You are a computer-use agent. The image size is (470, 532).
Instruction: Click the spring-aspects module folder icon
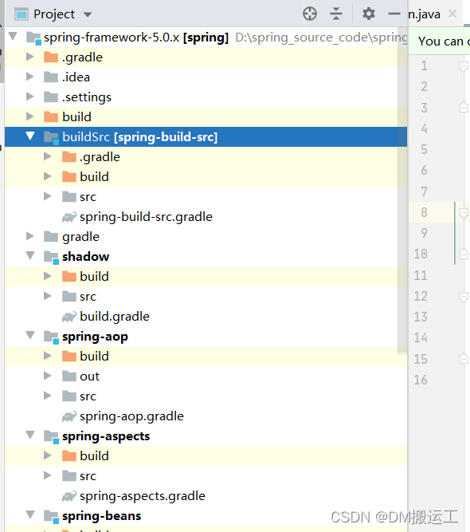[x=52, y=436]
